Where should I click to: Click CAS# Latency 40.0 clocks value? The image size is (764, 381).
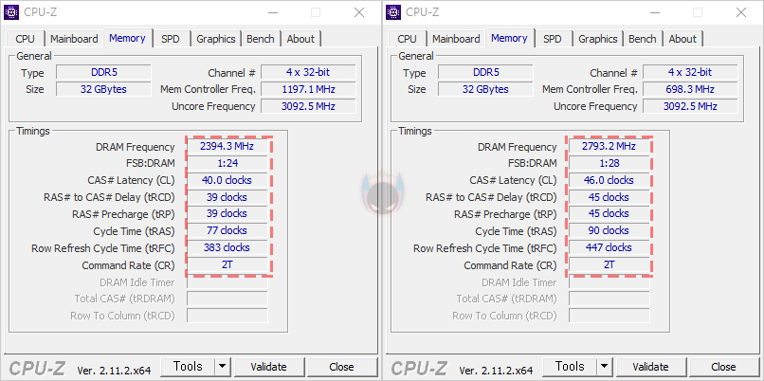point(227,180)
